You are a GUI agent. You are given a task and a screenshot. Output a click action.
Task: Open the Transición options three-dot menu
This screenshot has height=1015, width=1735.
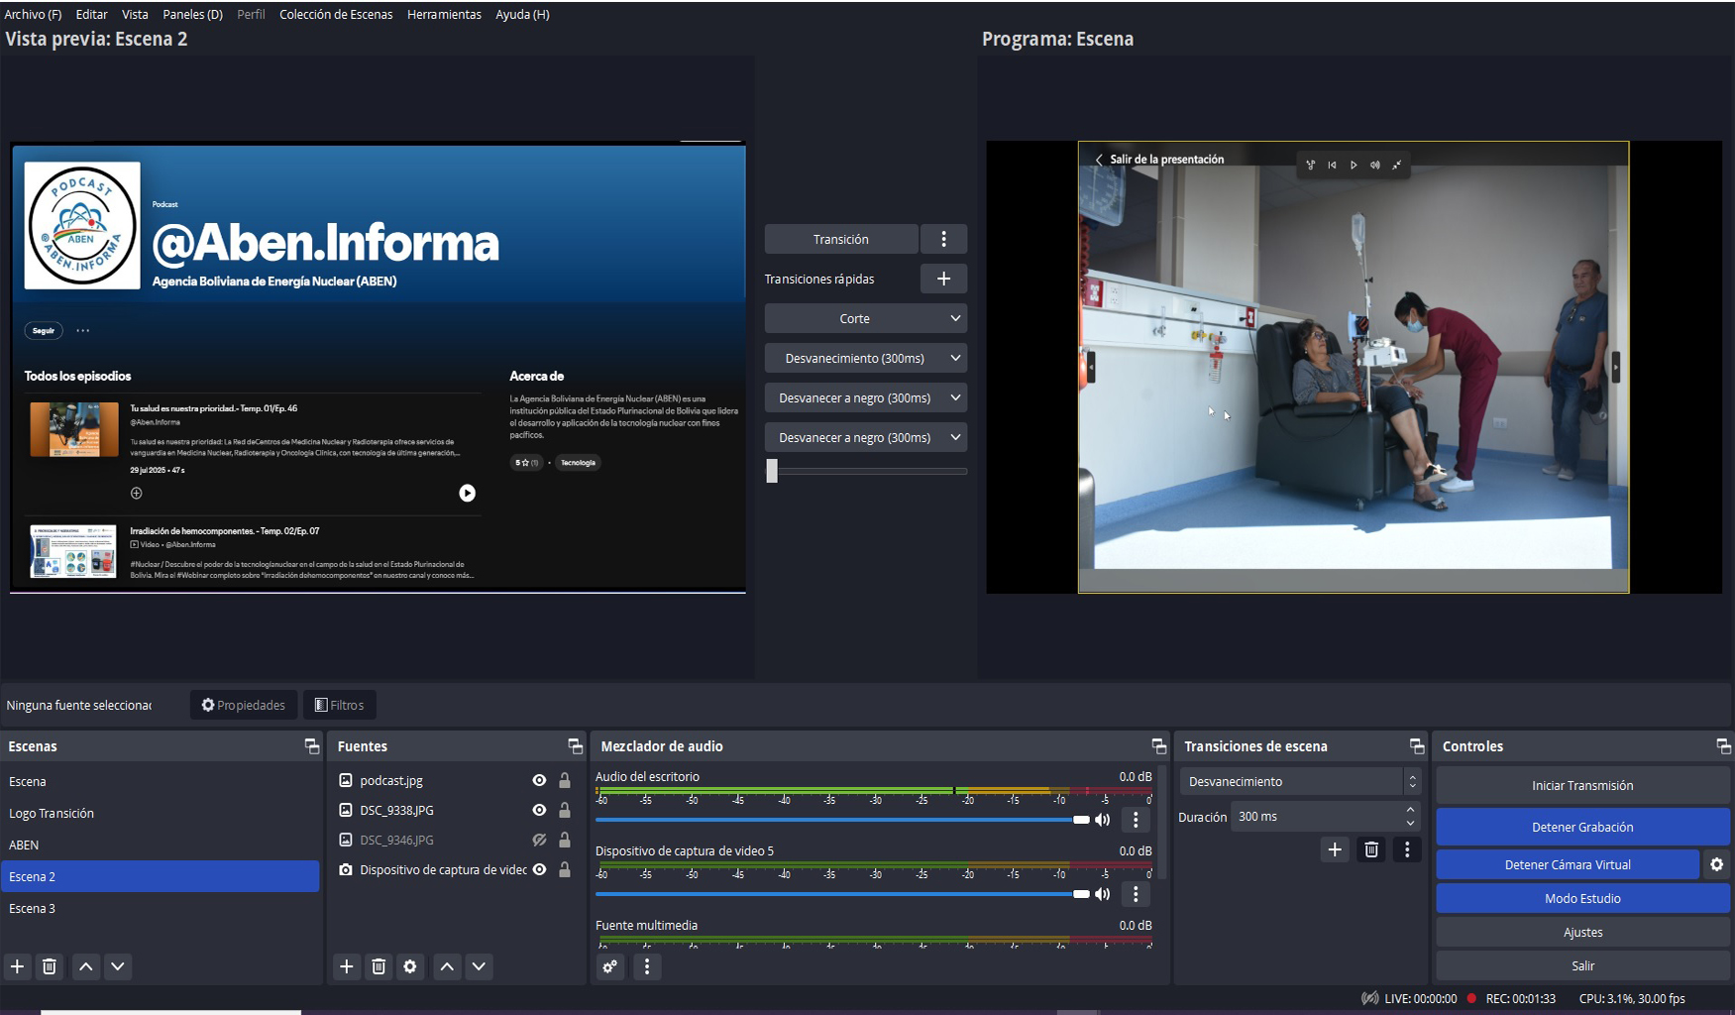click(943, 239)
